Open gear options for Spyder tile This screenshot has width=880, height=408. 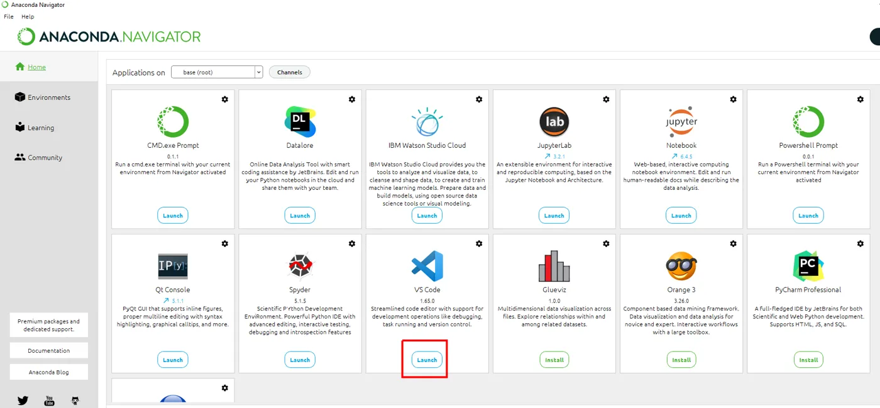352,243
